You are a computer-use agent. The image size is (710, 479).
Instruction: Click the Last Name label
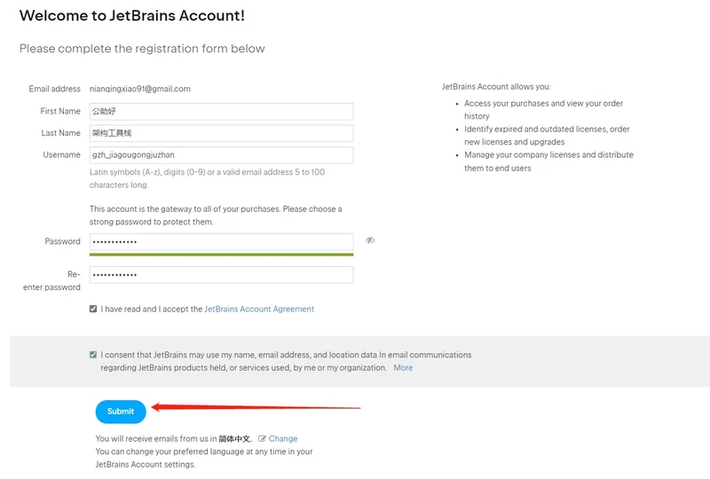click(x=61, y=133)
